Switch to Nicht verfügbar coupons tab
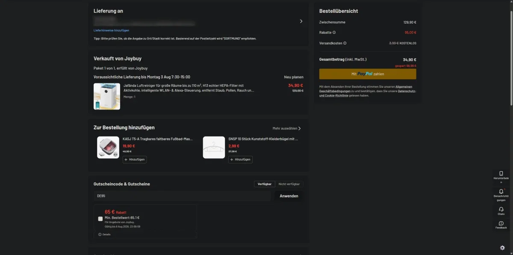Viewport: 513px width, 255px height. (289, 184)
